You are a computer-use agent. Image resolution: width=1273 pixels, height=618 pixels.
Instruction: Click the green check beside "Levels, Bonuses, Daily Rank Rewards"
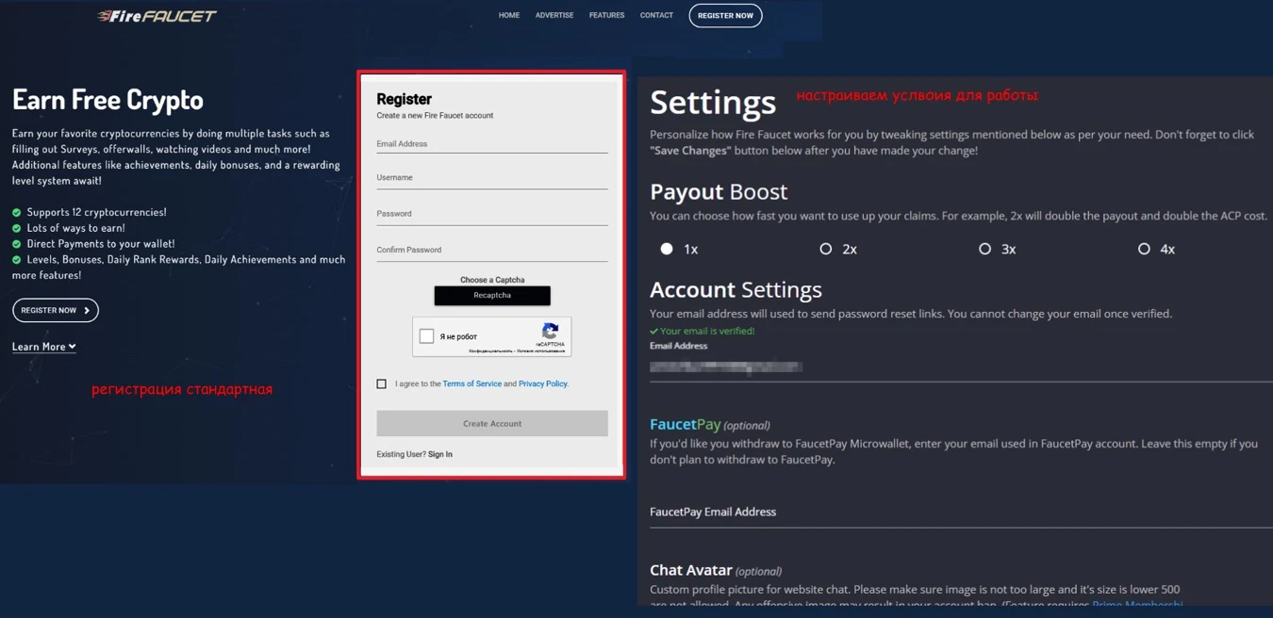coord(16,260)
